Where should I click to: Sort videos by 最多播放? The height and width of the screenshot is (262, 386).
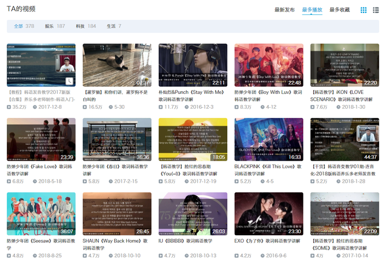coord(312,10)
